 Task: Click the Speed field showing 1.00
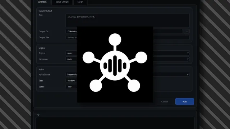pos(71,87)
